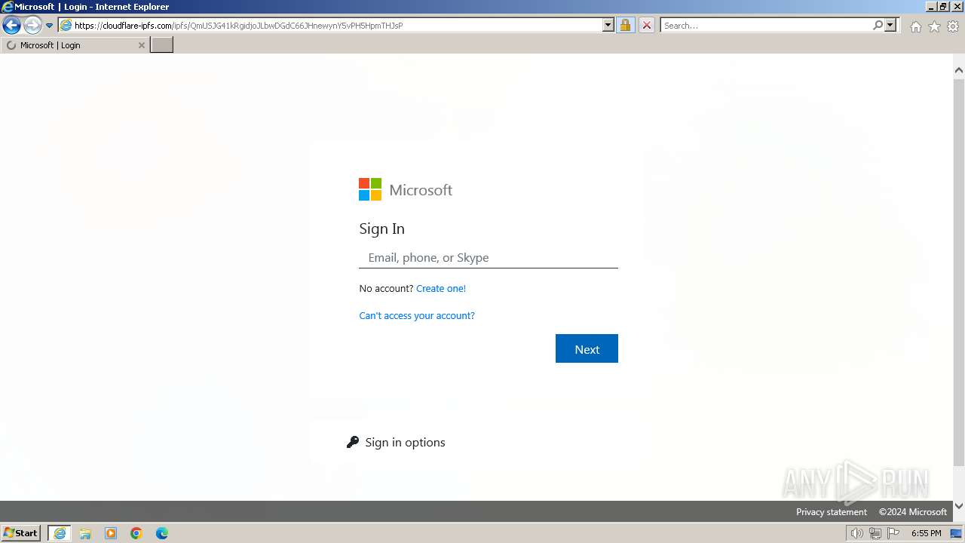Open the recent pages dropdown arrow
965x543 pixels.
(49, 26)
